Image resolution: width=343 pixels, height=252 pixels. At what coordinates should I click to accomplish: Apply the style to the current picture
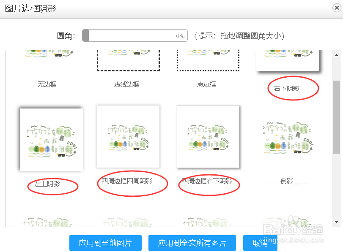click(105, 243)
